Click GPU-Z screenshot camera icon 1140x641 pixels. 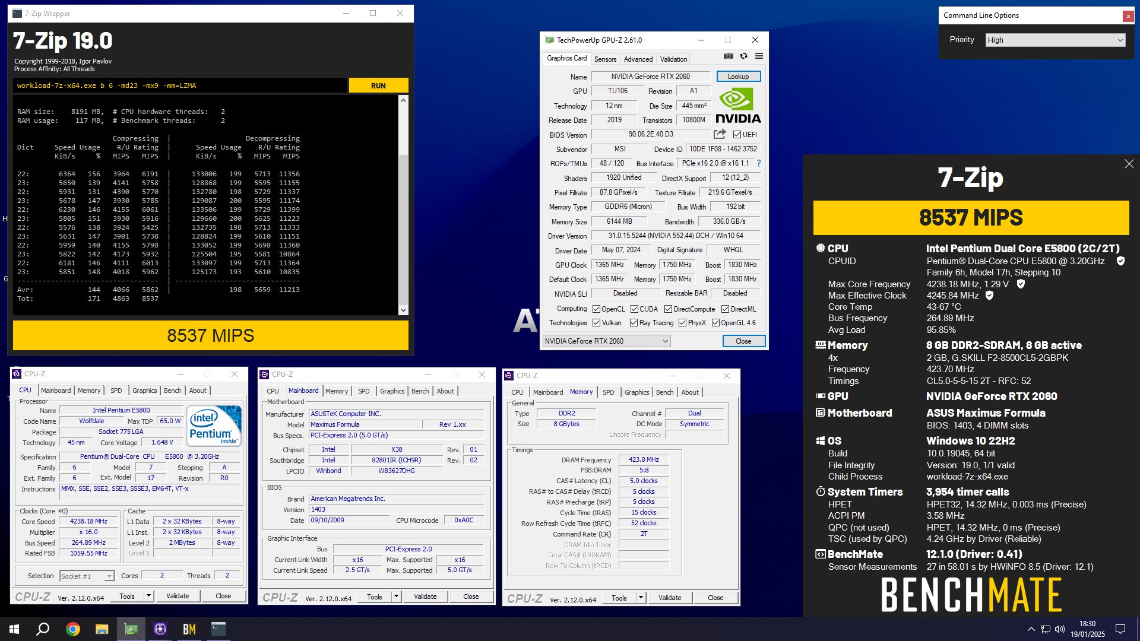728,56
